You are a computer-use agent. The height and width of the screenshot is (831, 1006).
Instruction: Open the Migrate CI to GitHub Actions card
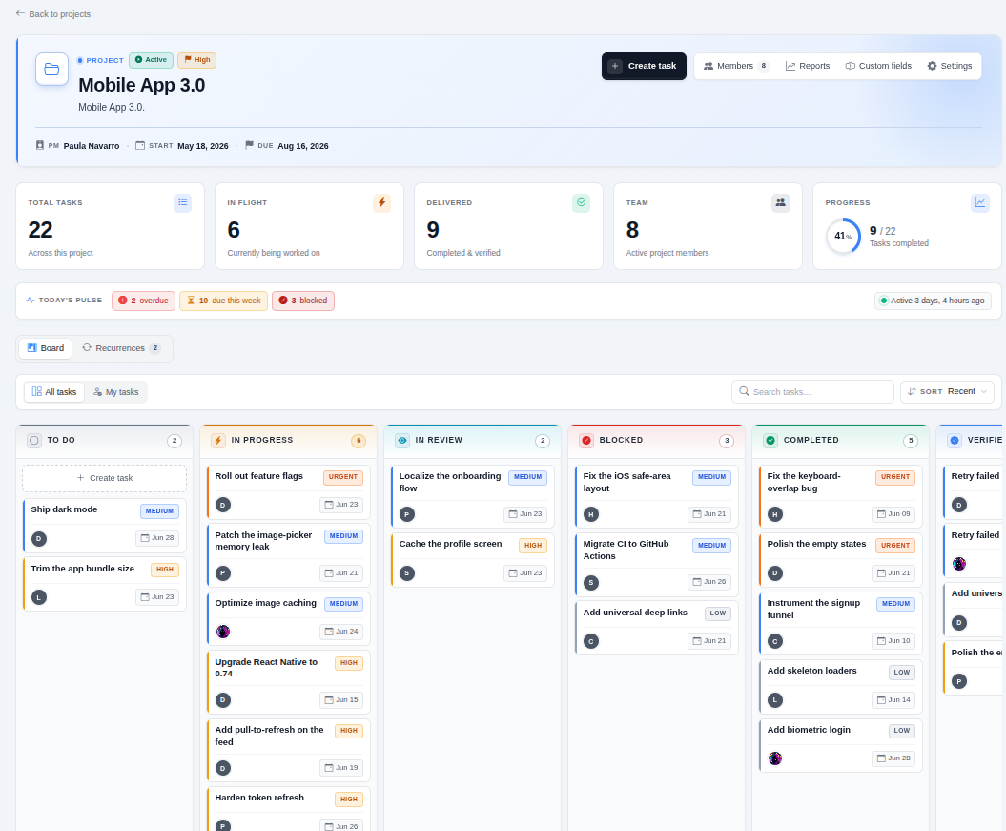click(x=656, y=566)
